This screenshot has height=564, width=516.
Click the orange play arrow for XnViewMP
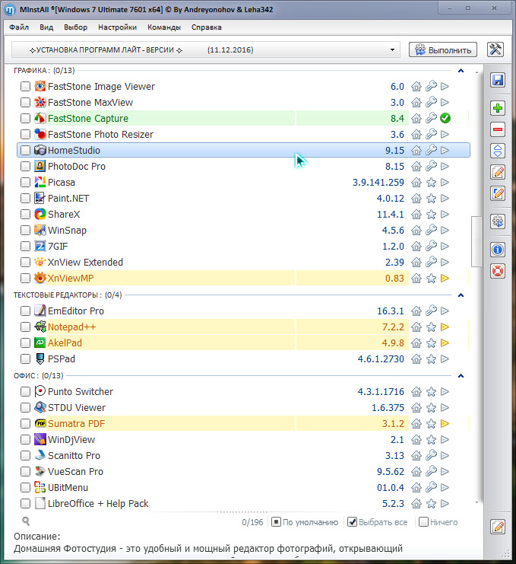pyautogui.click(x=445, y=278)
